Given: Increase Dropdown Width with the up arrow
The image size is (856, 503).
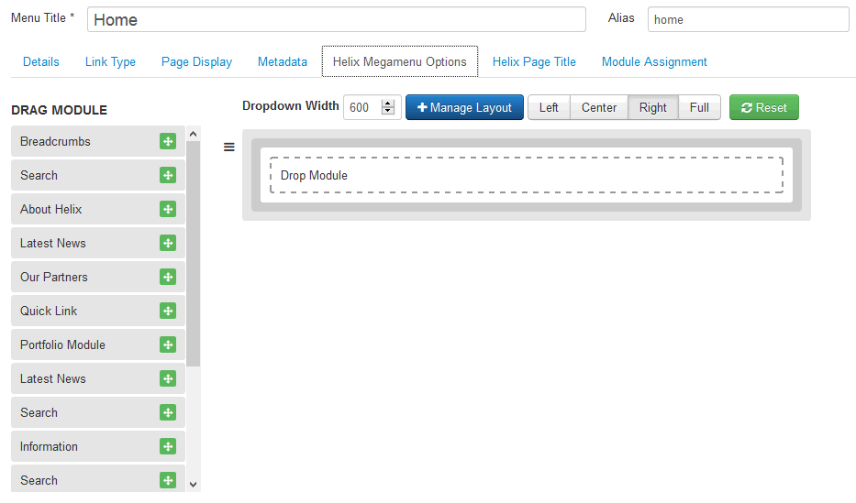Looking at the screenshot, I should (388, 103).
